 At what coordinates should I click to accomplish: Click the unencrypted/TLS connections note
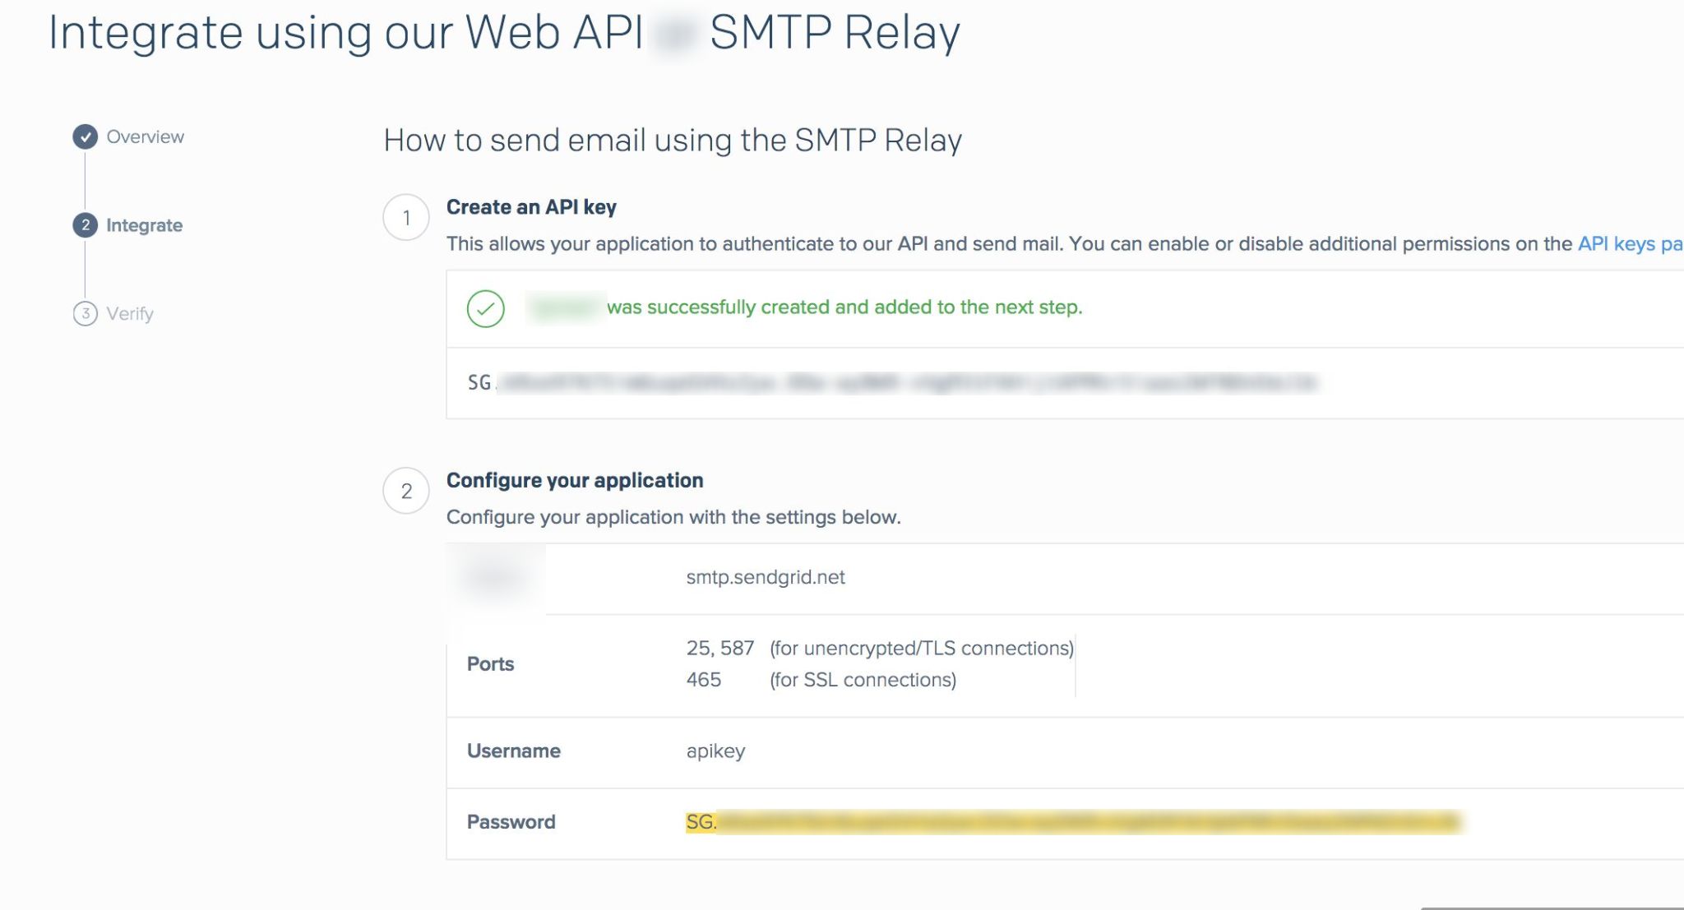[x=922, y=649]
